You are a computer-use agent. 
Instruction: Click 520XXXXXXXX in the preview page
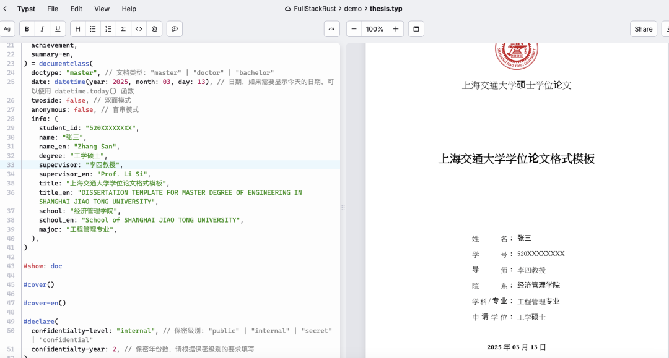tap(541, 254)
